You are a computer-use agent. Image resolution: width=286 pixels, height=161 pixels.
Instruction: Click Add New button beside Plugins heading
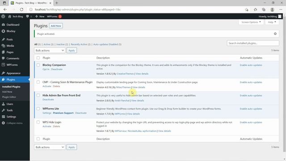(x=56, y=26)
